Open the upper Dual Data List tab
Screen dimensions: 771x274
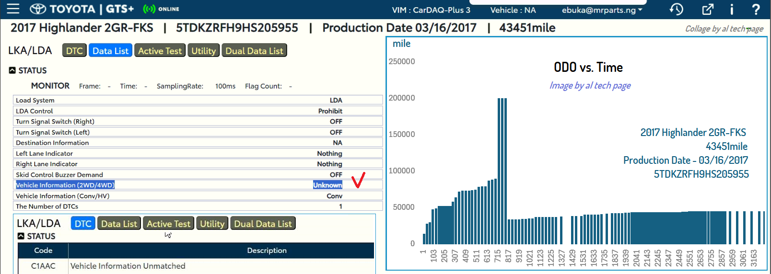tap(254, 51)
